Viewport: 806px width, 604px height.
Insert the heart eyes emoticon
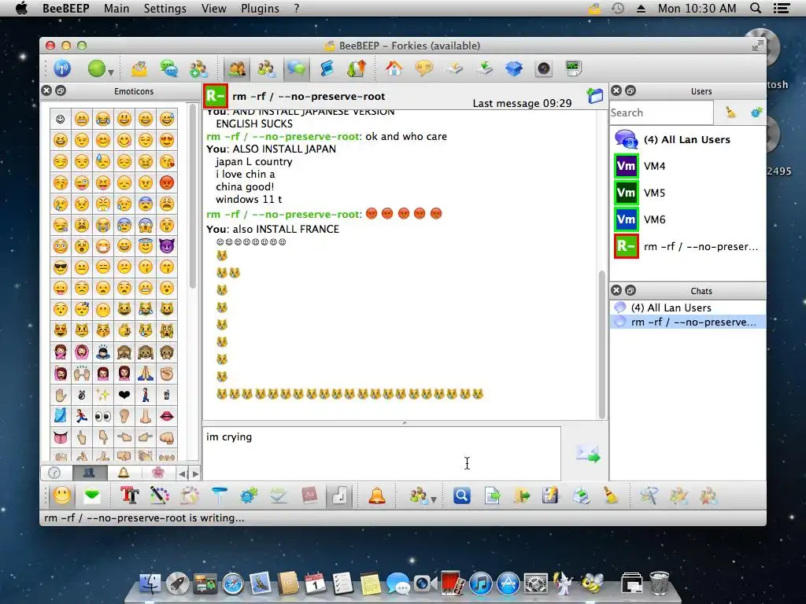pyautogui.click(x=167, y=140)
